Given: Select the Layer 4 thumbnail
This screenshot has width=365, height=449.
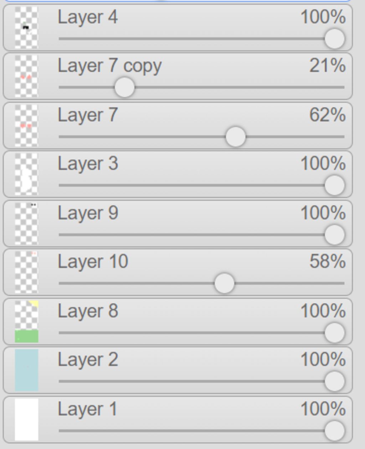Looking at the screenshot, I should 26,27.
